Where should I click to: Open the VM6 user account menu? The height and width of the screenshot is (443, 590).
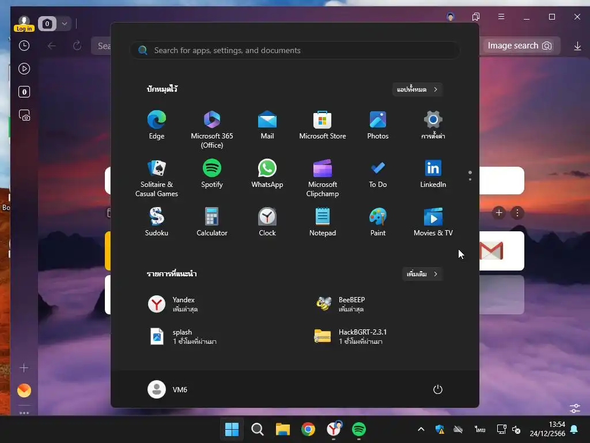168,389
